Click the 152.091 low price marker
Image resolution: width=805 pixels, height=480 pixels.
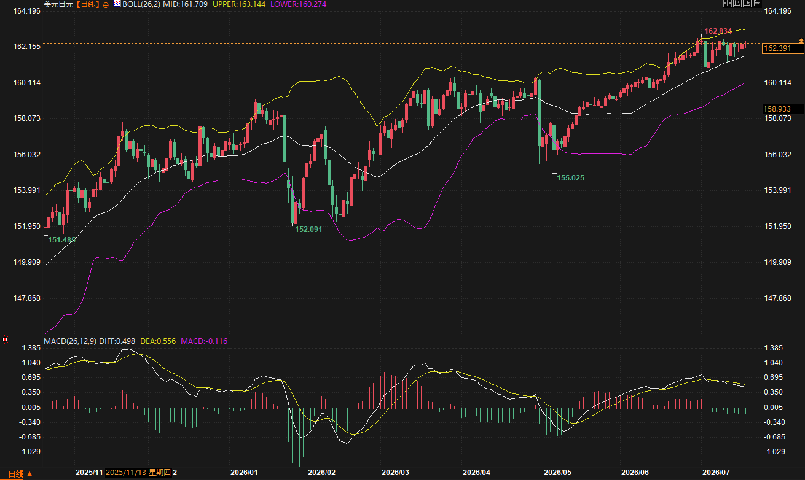coord(308,229)
